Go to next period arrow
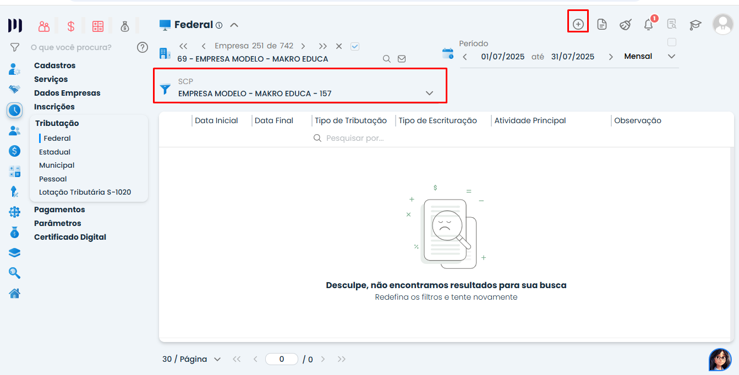The width and height of the screenshot is (739, 375). coord(611,57)
